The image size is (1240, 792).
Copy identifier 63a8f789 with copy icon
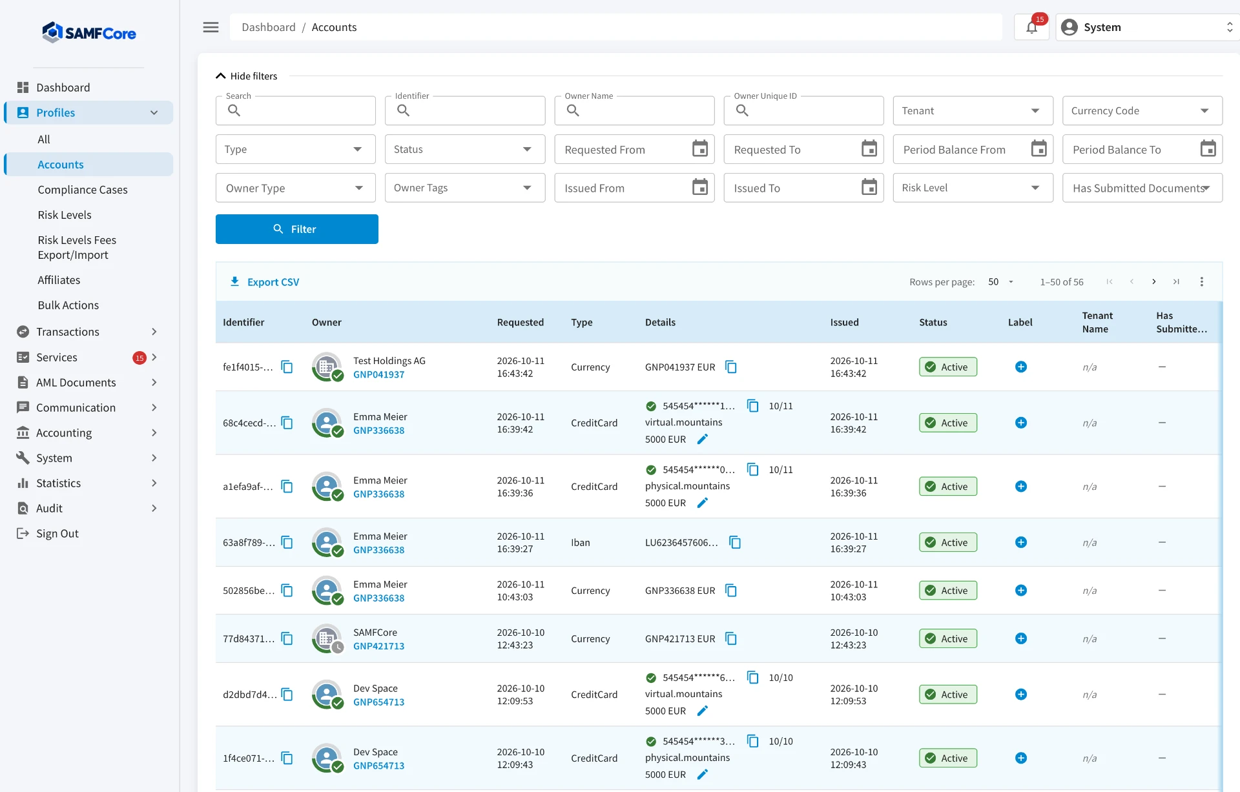click(x=287, y=543)
